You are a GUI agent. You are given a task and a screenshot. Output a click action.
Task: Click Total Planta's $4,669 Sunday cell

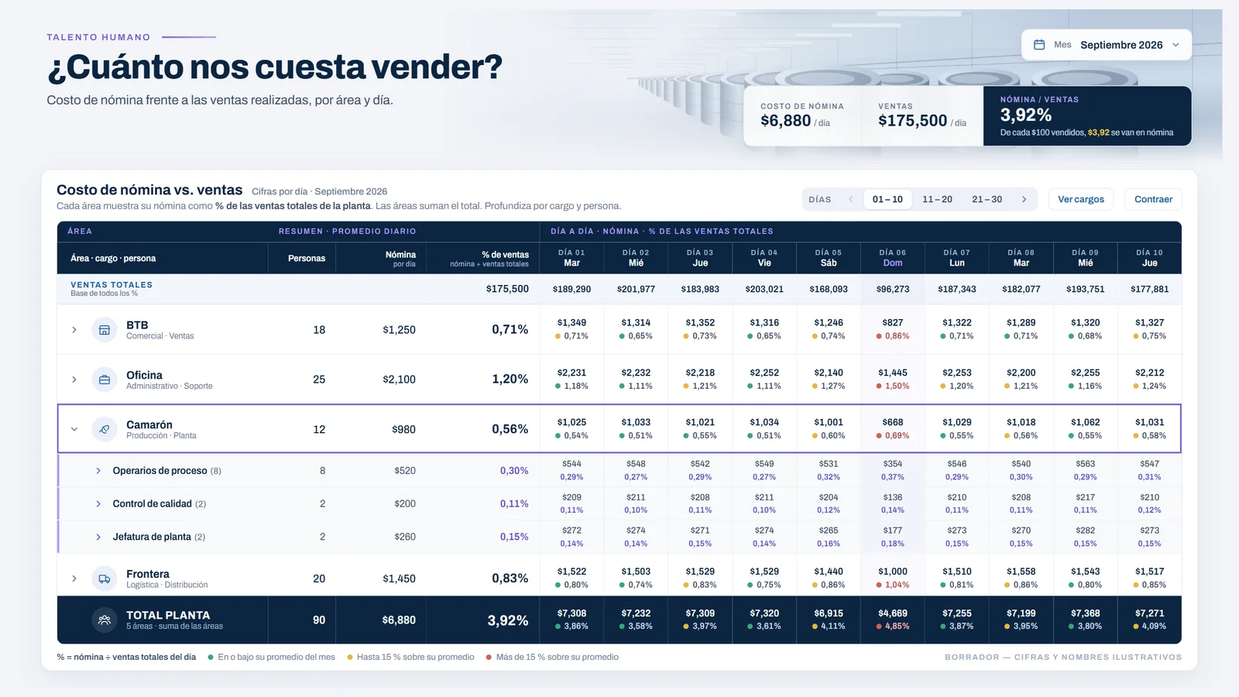[893, 613]
